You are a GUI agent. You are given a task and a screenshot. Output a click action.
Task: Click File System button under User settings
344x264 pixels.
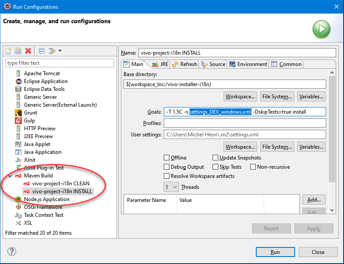[x=277, y=147]
